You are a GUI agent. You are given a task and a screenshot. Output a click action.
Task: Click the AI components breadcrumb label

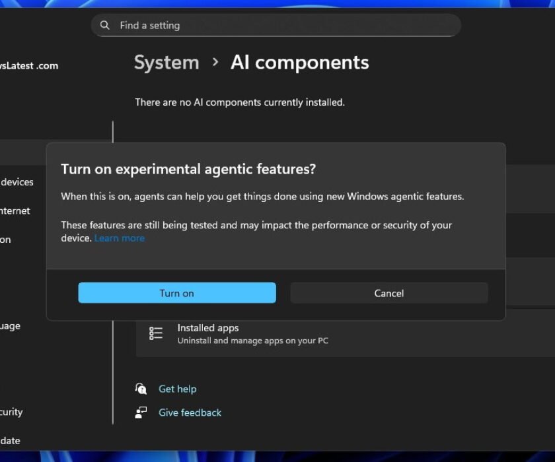[x=299, y=63]
